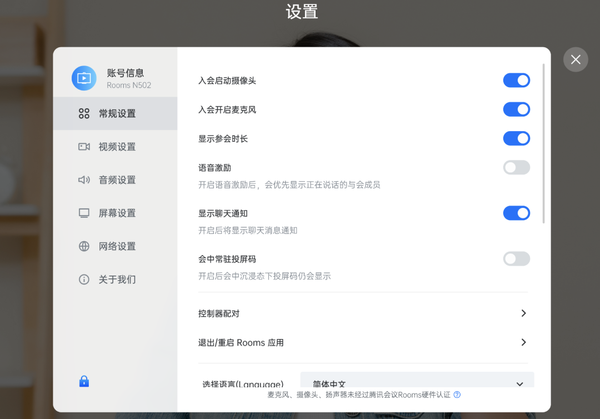
Task: Toggle 入会启动摄像头 switch off
Action: pos(516,81)
